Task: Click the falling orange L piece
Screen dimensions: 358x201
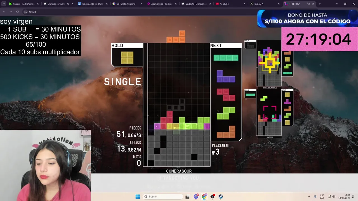Action: coord(176,37)
